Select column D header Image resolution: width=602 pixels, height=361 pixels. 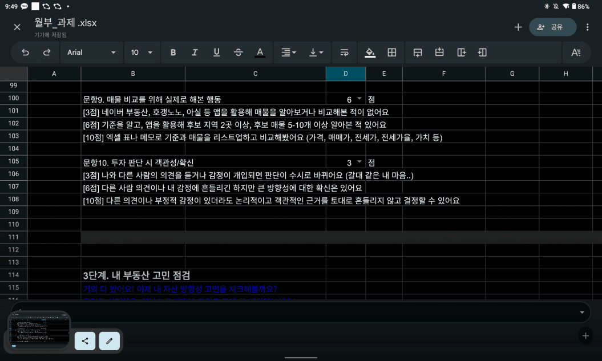(x=345, y=74)
